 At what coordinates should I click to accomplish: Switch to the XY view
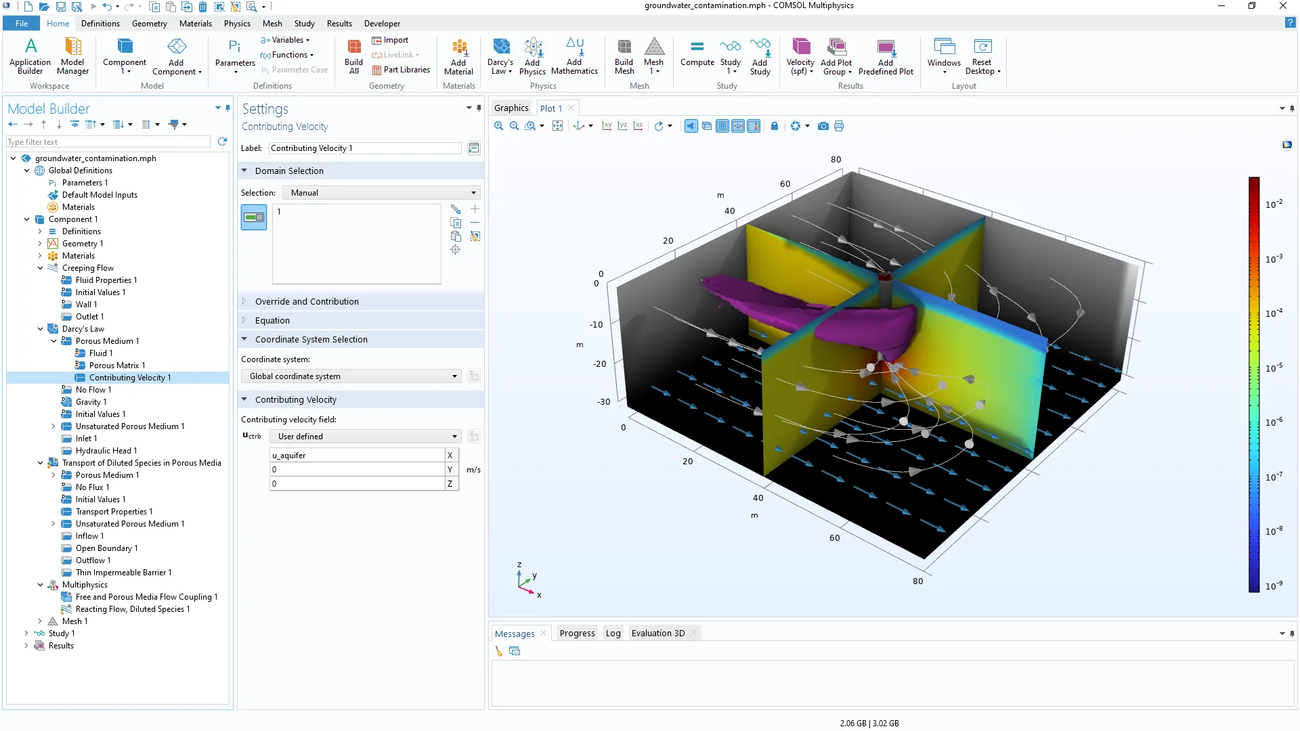click(x=607, y=126)
